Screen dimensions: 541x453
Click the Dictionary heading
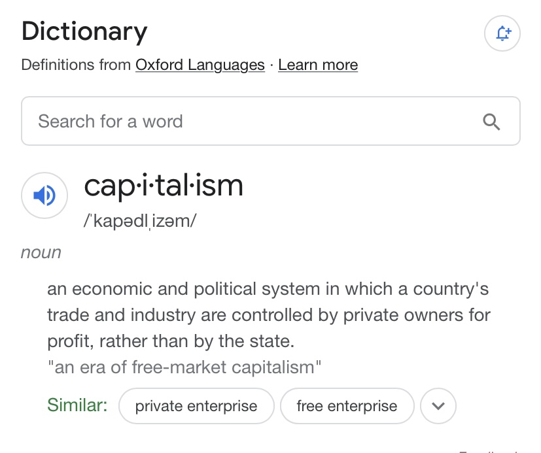click(84, 31)
